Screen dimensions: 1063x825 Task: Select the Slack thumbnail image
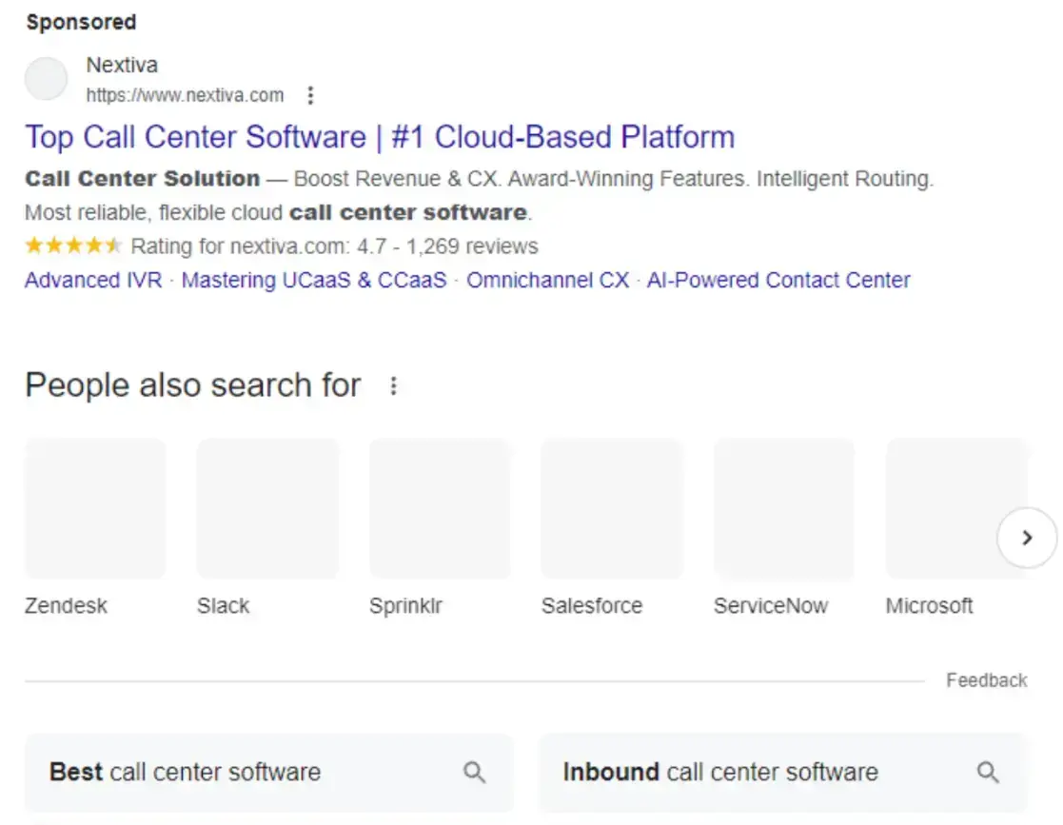tap(267, 508)
